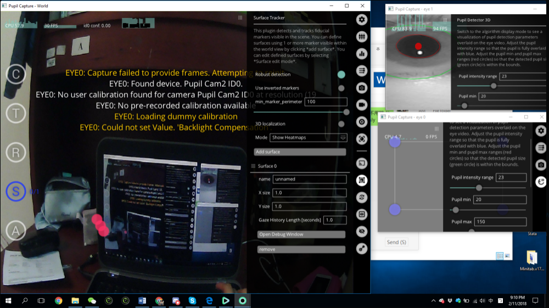The width and height of the screenshot is (549, 308).
Task: Click the A circle button in World view
Action: point(16,231)
